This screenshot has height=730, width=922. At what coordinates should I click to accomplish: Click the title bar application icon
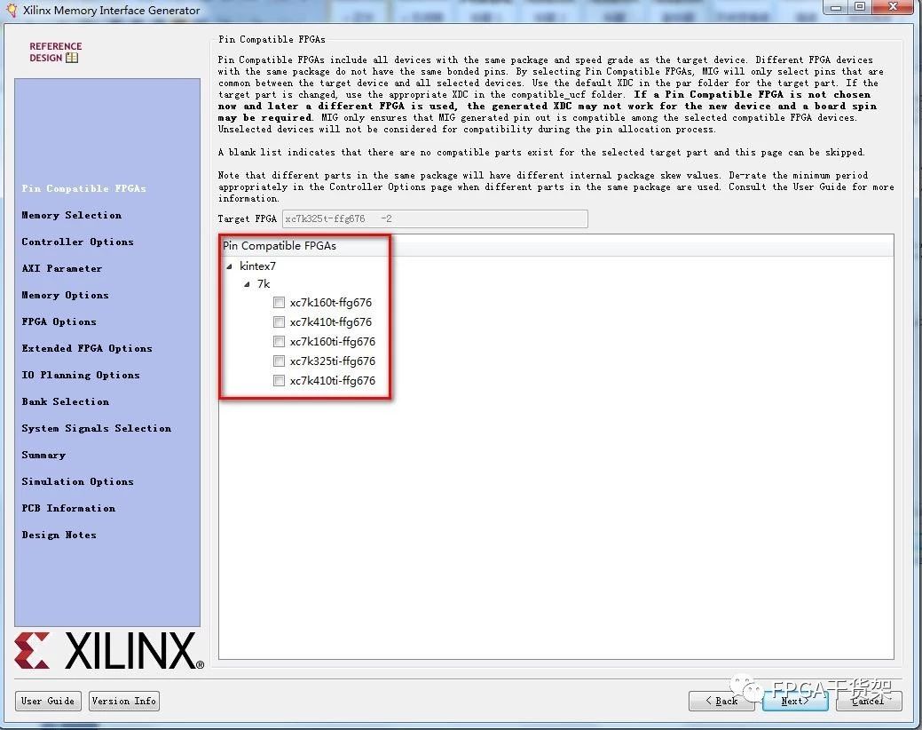[12, 10]
